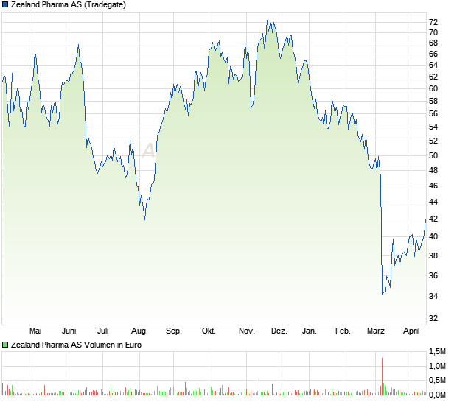Click the 1,5M volume axis value

(x=437, y=352)
